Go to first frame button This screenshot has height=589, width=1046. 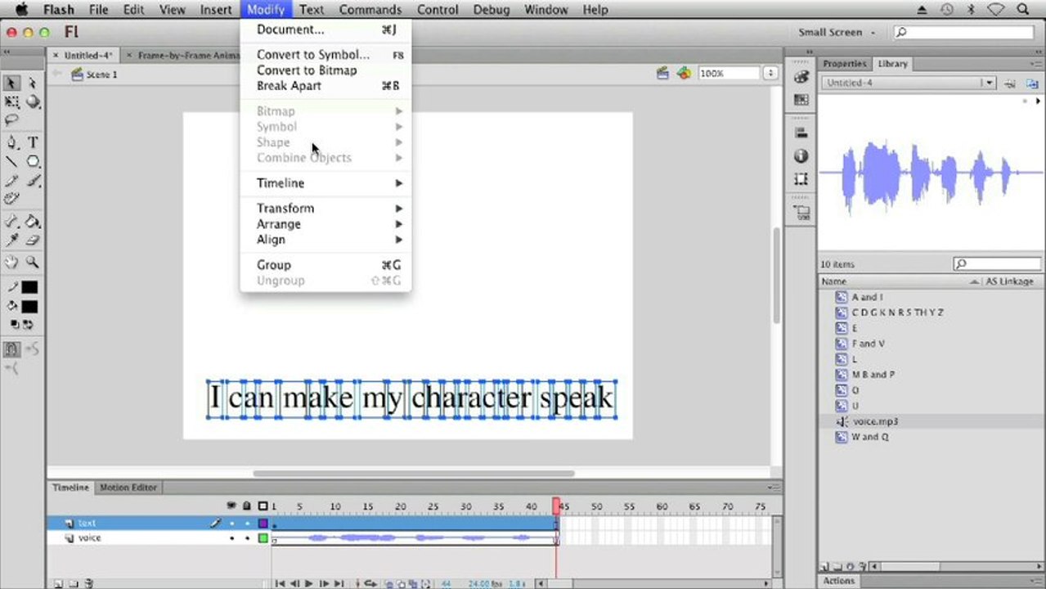[280, 583]
